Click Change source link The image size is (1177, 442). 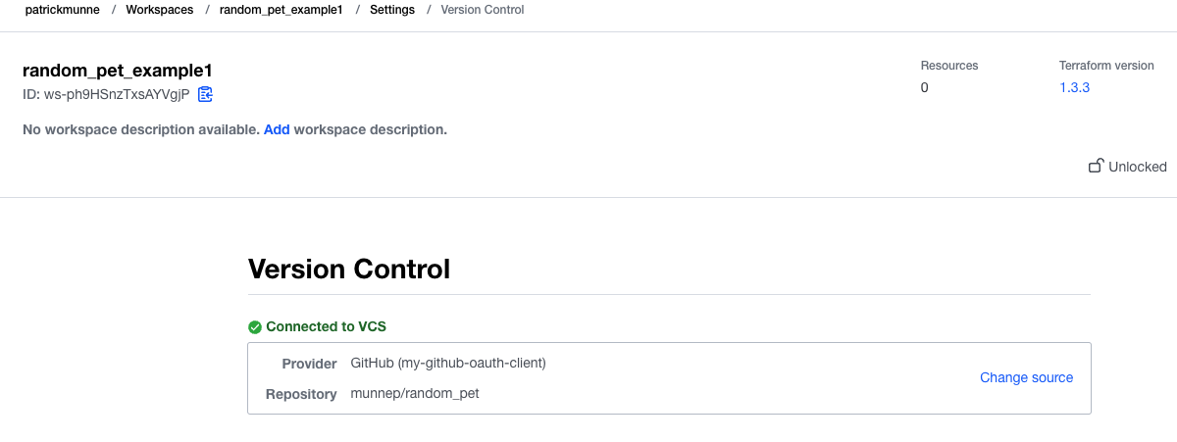tap(1026, 377)
